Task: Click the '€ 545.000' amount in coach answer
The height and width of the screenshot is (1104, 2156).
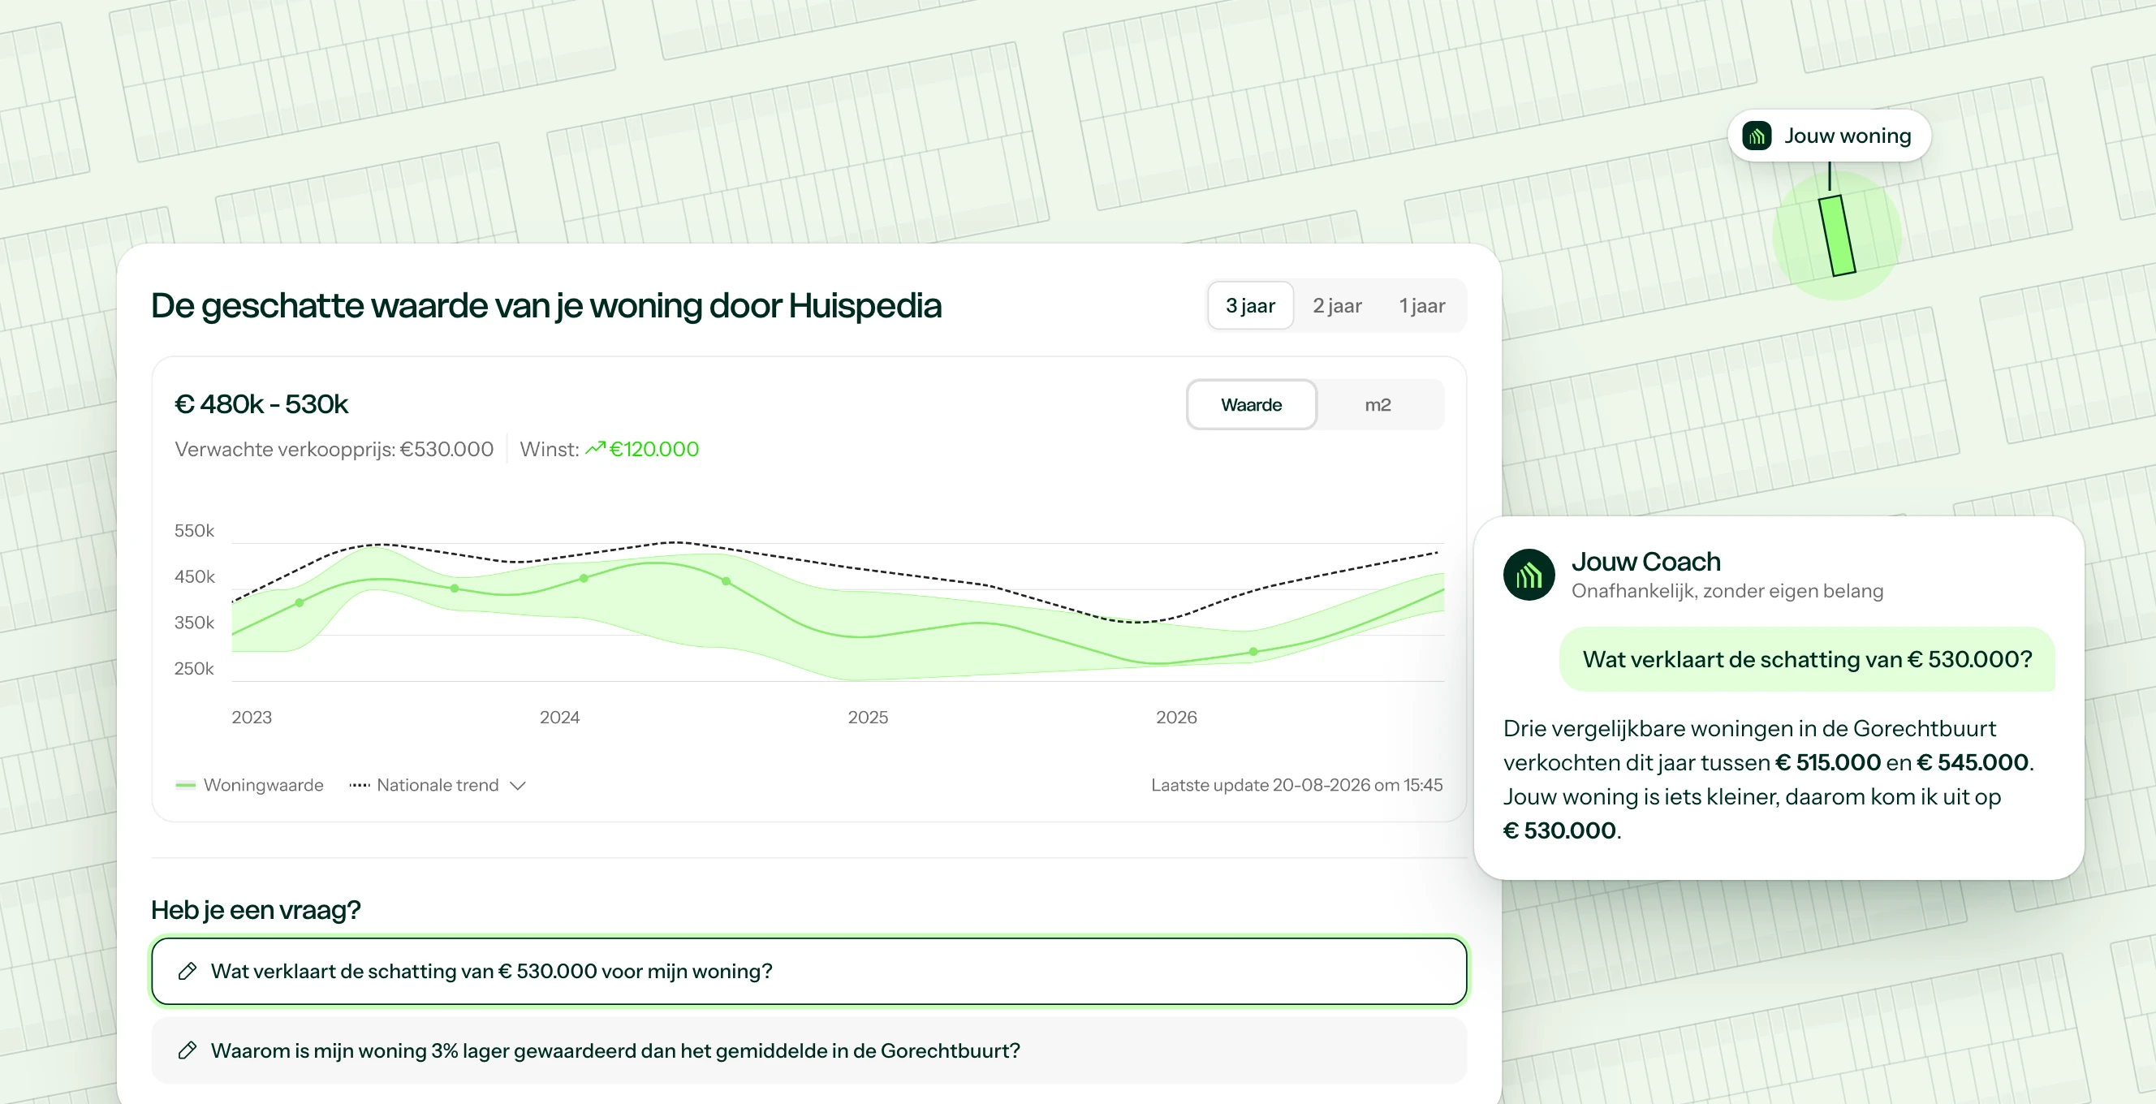Action: (1973, 762)
